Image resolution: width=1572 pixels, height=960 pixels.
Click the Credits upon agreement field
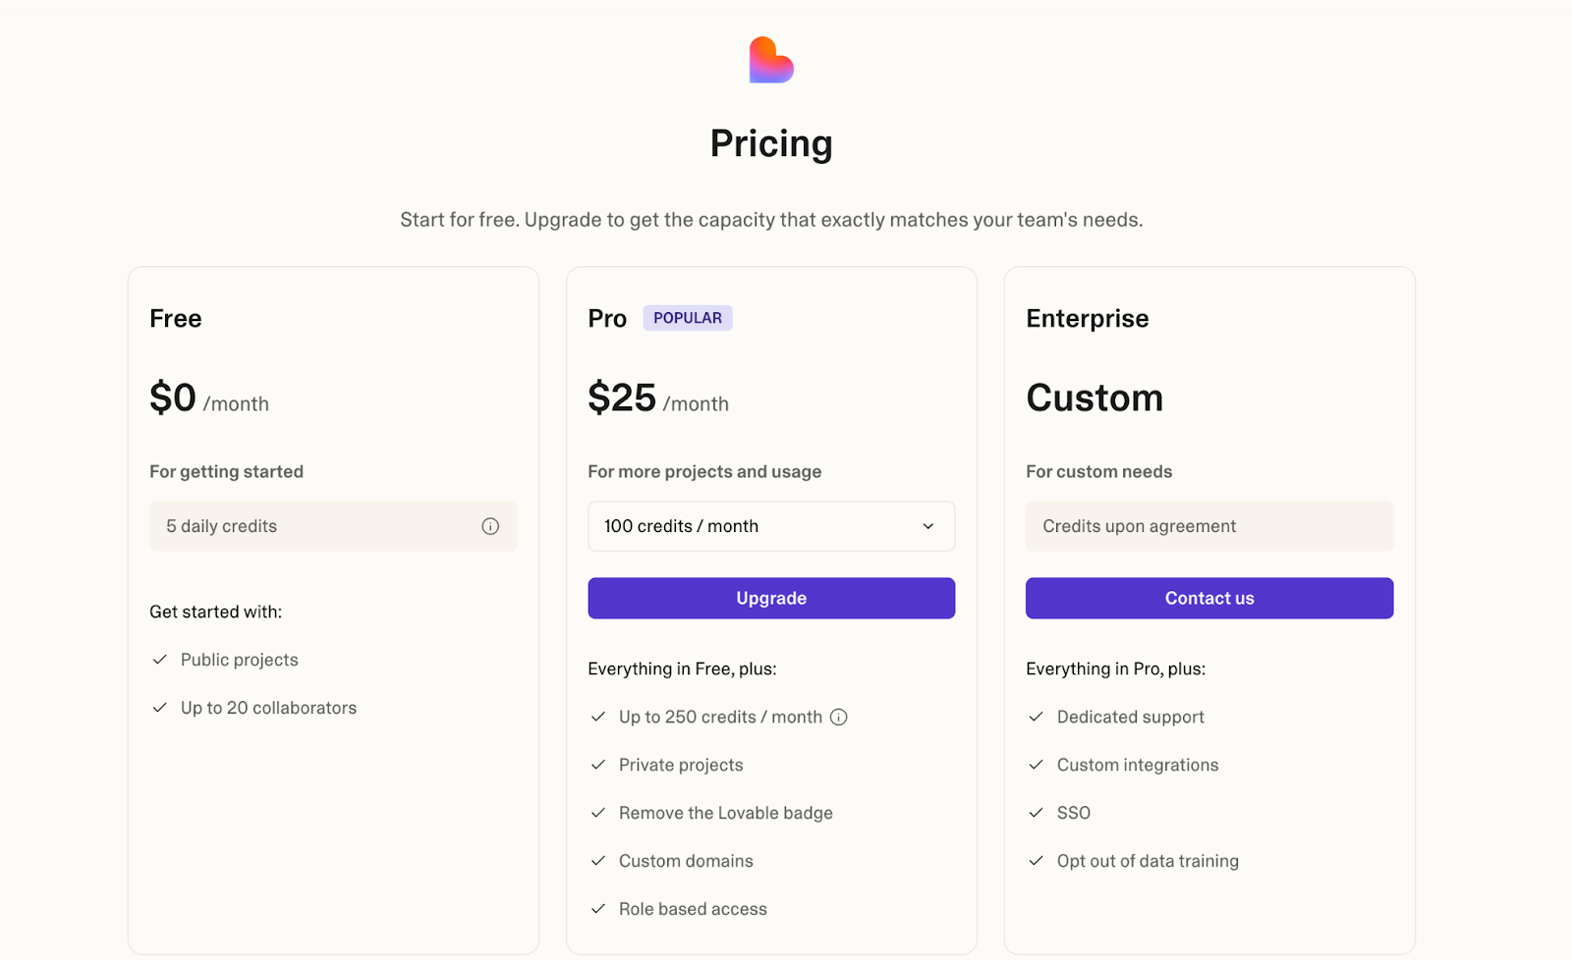(x=1209, y=526)
